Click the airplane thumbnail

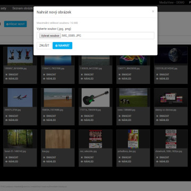pos(20,98)
